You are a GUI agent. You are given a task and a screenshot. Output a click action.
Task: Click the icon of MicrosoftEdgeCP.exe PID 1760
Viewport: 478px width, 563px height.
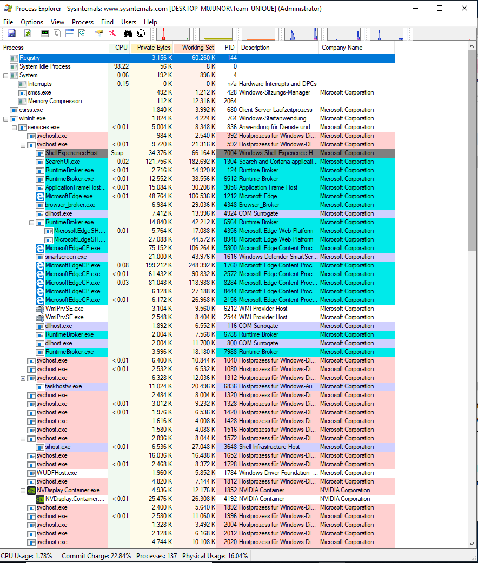[x=40, y=265]
